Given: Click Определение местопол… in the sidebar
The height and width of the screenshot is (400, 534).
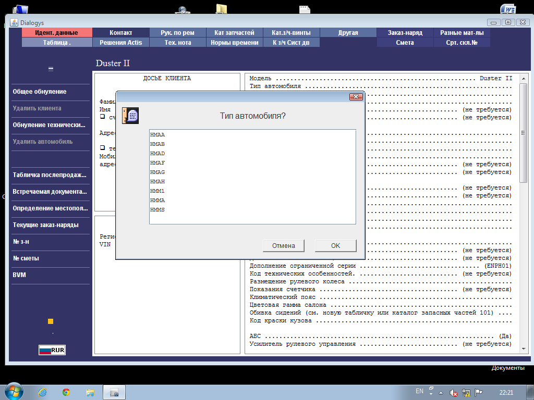Looking at the screenshot, I should coord(51,208).
